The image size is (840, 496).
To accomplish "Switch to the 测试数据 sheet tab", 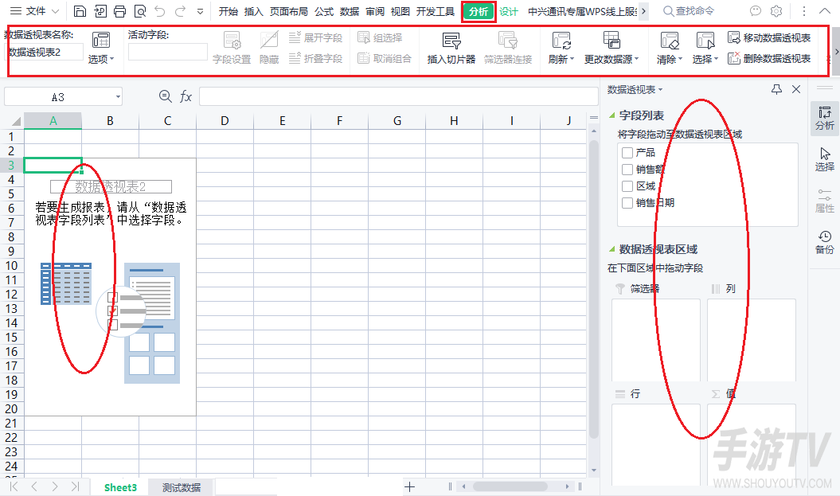I will tap(181, 487).
